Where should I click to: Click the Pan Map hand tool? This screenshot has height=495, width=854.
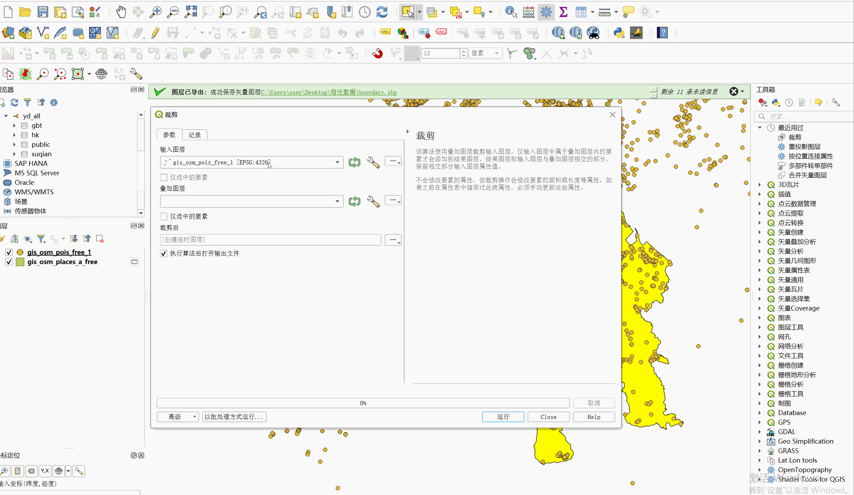pos(121,12)
